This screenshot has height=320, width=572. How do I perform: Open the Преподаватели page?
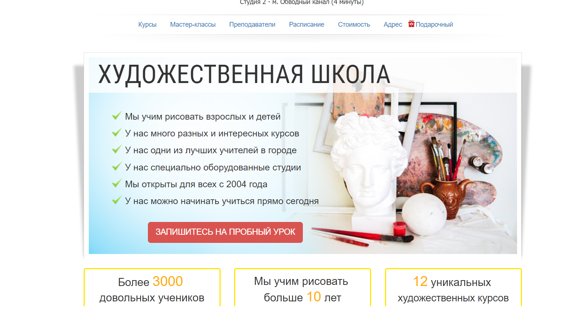tap(252, 25)
